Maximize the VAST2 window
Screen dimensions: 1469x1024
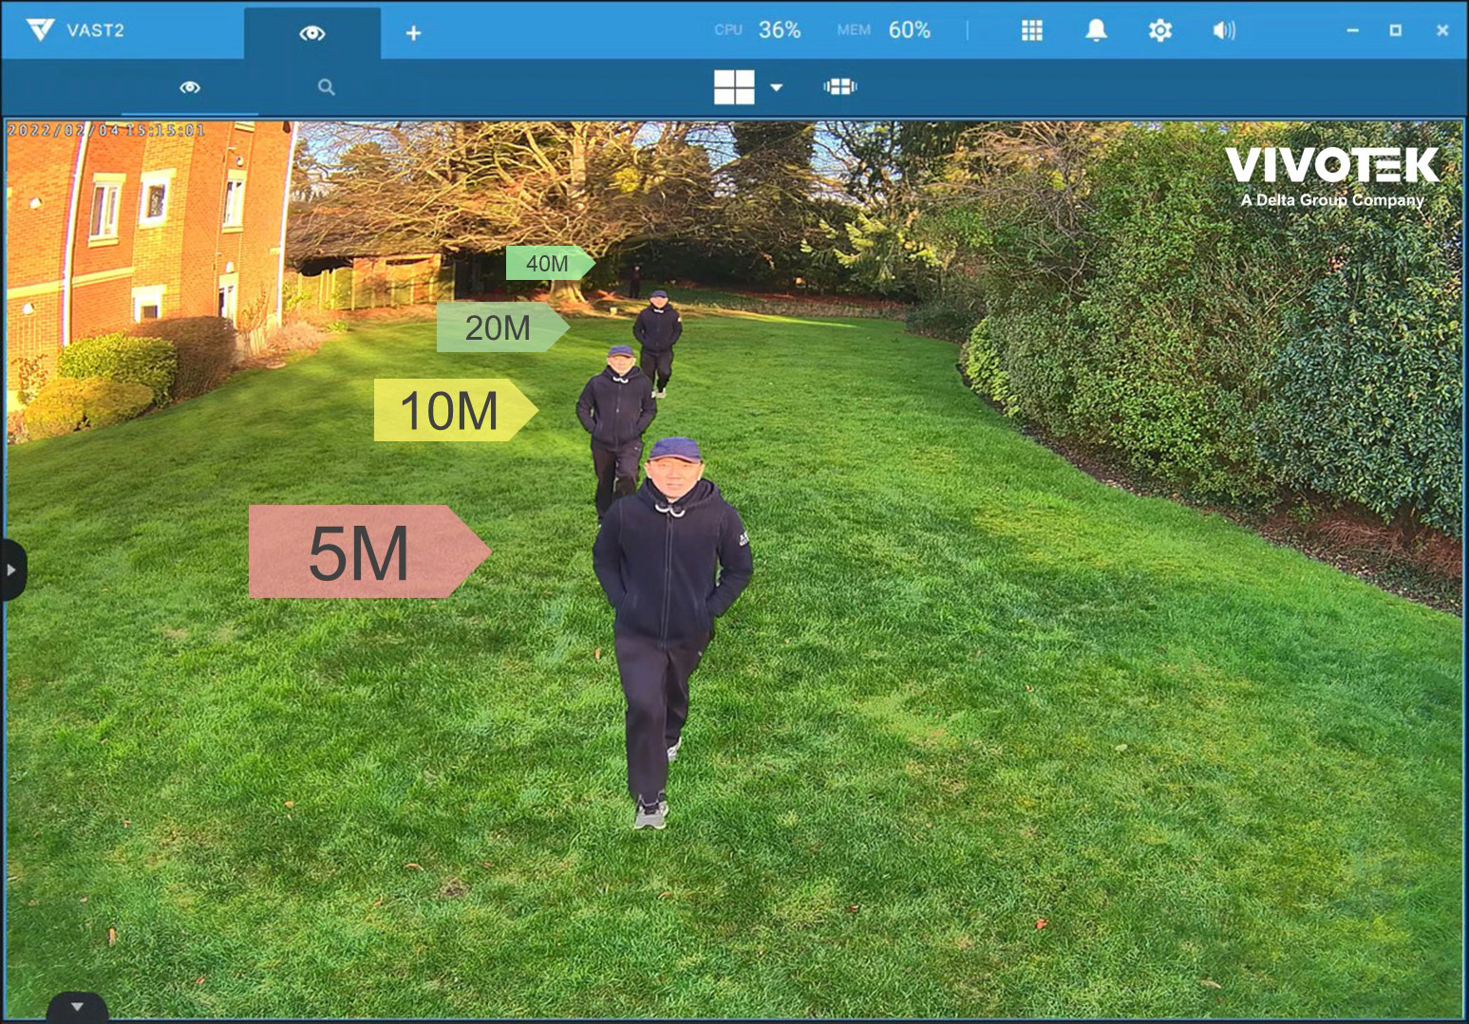coord(1395,30)
